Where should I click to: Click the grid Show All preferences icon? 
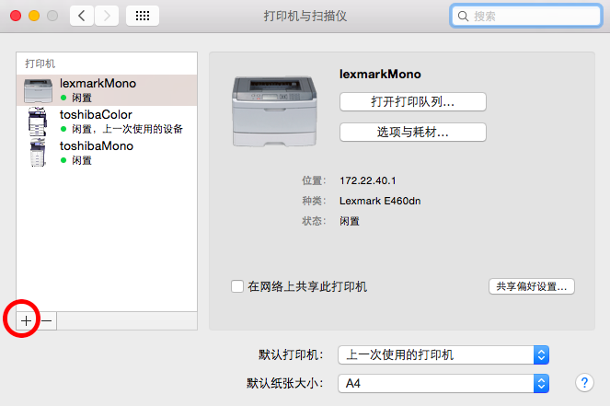point(143,16)
